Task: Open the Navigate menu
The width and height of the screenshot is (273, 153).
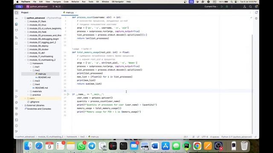Action: click(57, 2)
